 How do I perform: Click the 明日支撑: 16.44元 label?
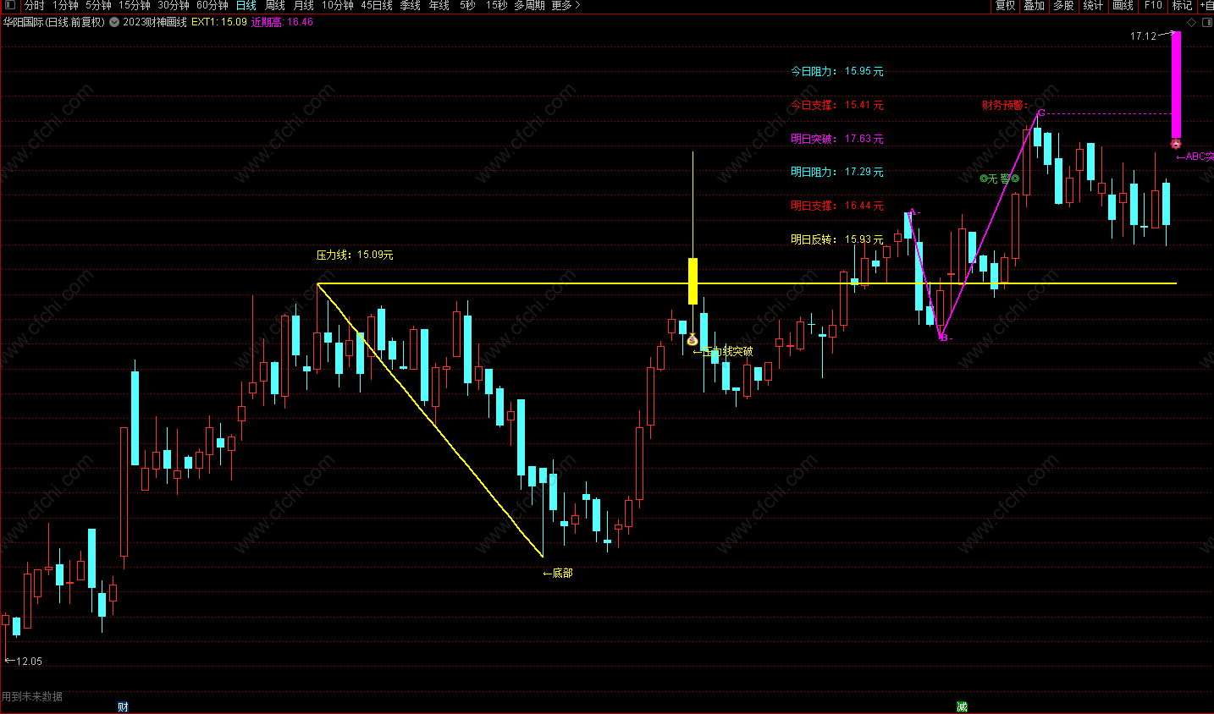[x=837, y=206]
